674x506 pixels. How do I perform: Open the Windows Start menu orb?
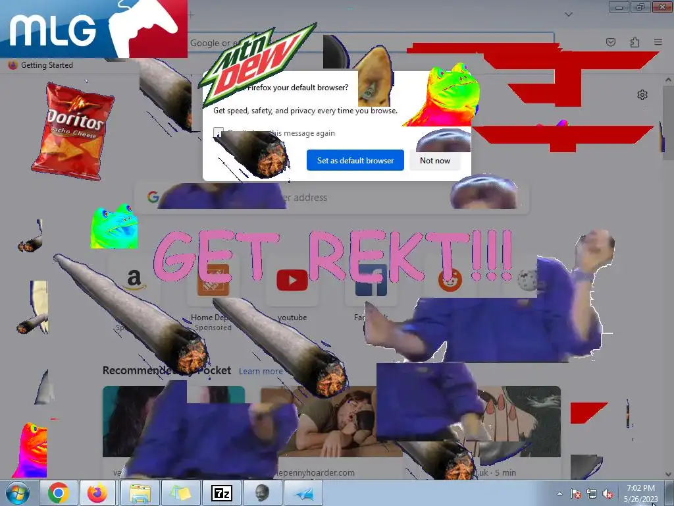tap(18, 493)
